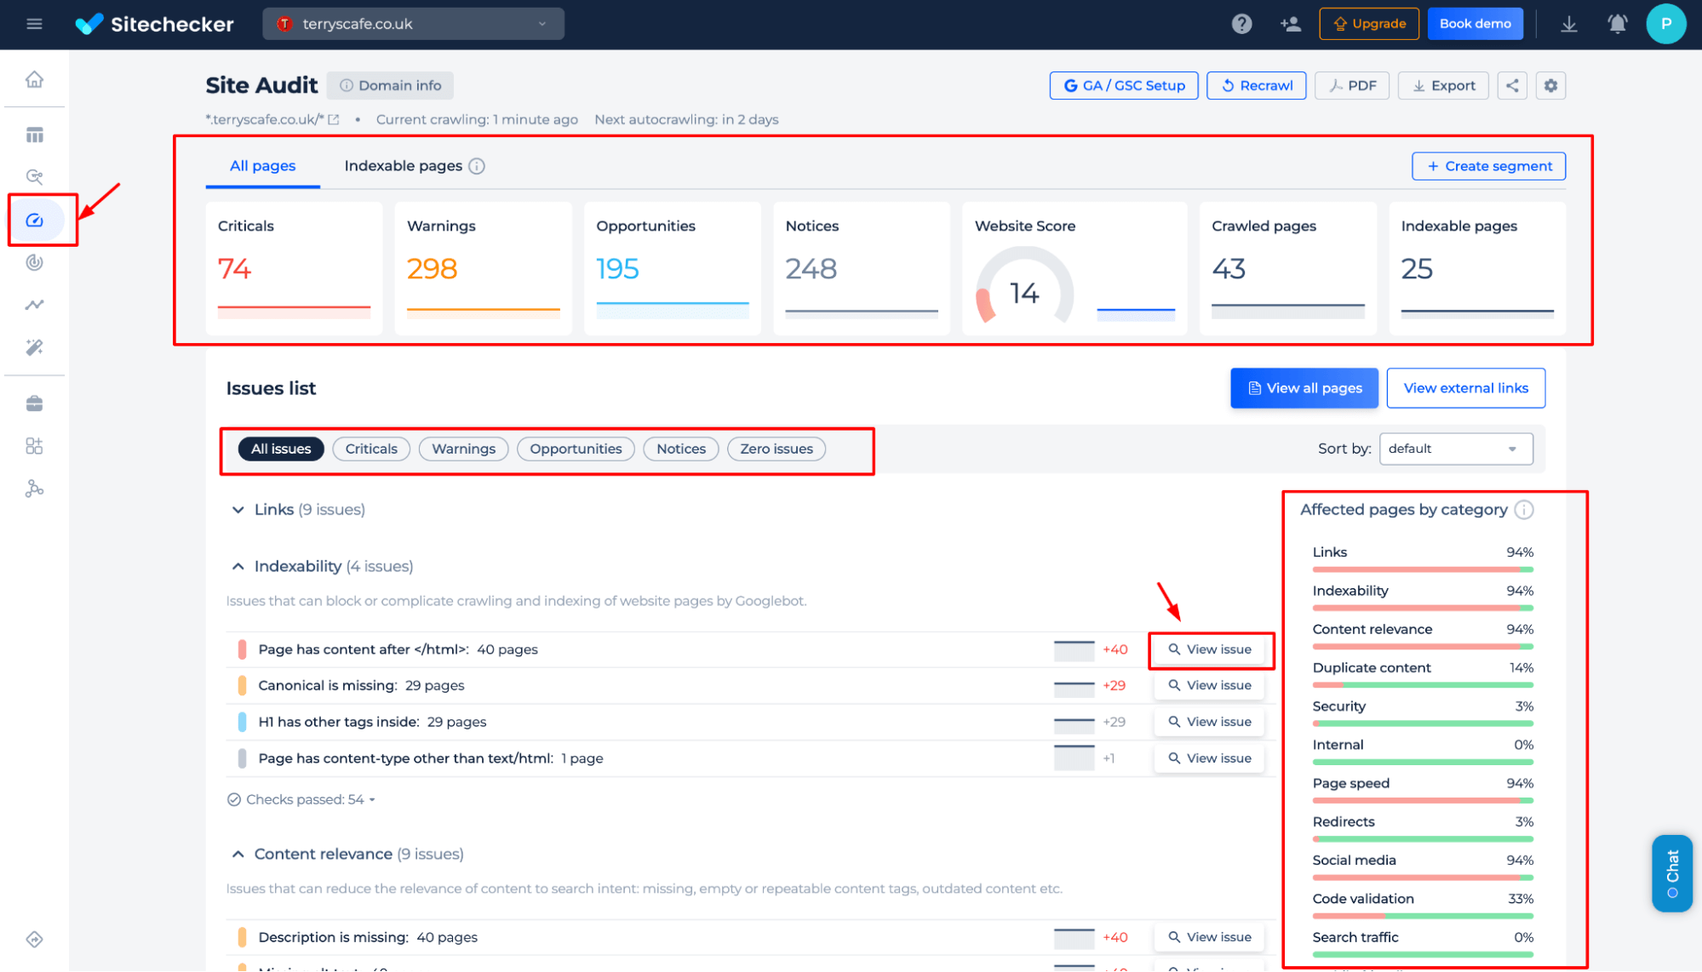Viewport: 1702px width, 972px height.
Task: Click the integrations icon in sidebar
Action: click(35, 489)
